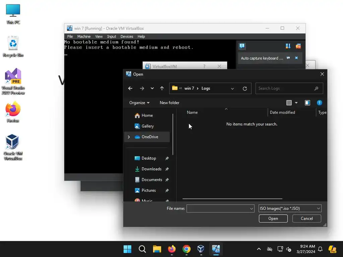The image size is (343, 257).
Task: Open Input menu in VirtualBox window
Action: tap(112, 36)
